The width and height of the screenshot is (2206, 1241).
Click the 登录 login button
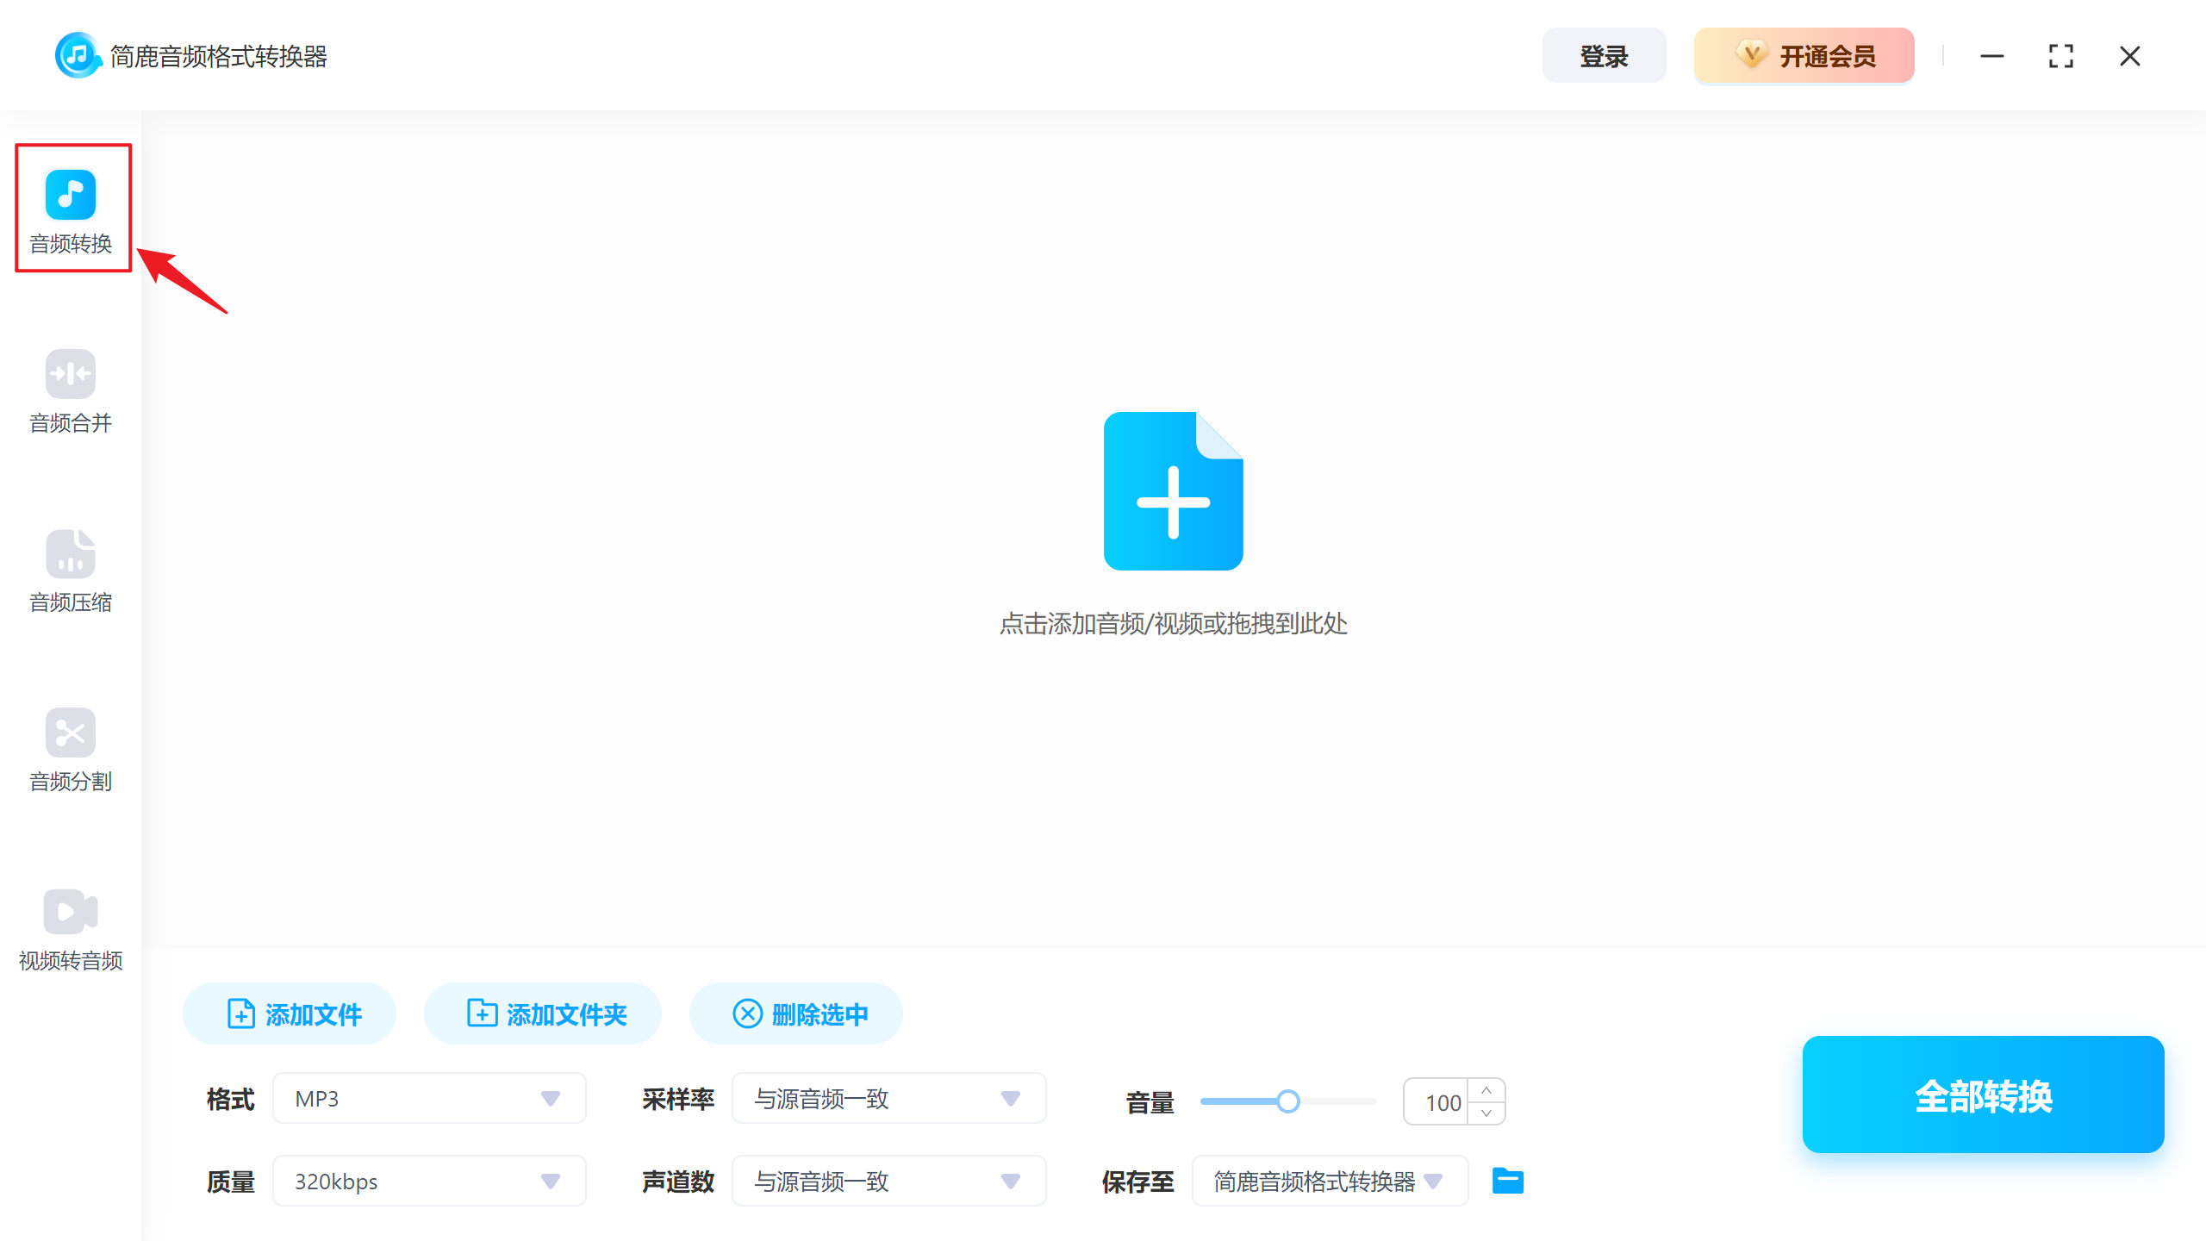(x=1604, y=55)
